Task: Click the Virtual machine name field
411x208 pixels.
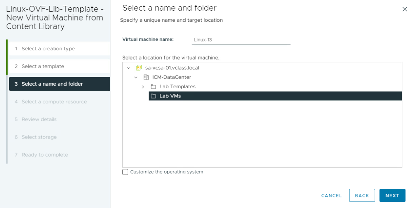Action: (241, 40)
